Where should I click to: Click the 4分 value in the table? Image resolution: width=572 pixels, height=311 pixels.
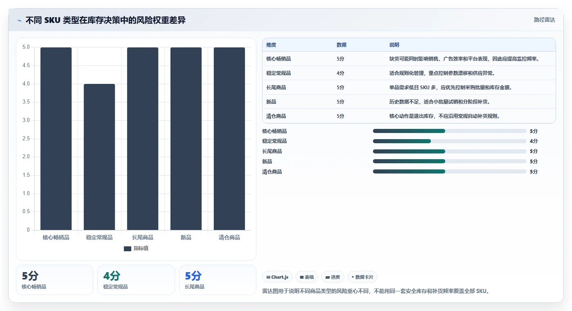click(x=340, y=73)
